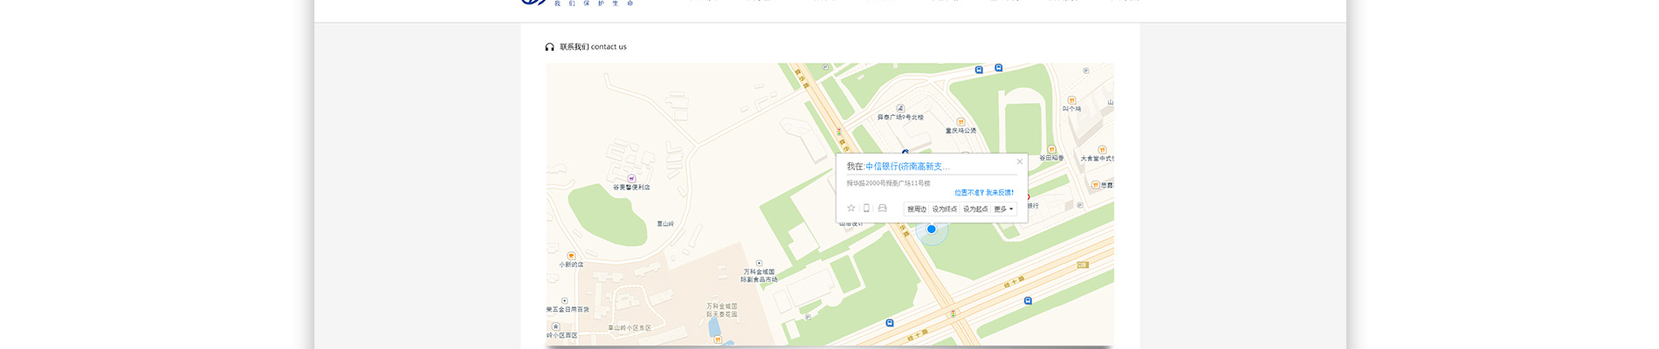Click the 谷田稻香 restaurant icon
This screenshot has width=1659, height=349.
[1051, 150]
